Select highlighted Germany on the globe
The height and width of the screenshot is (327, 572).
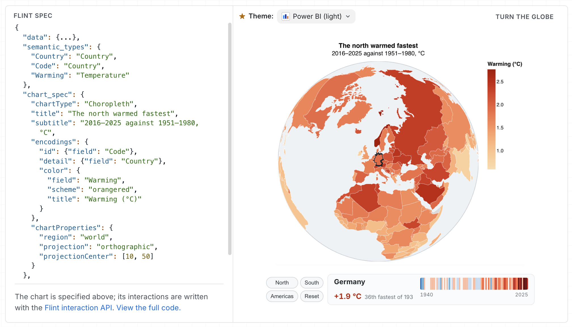[x=379, y=160]
